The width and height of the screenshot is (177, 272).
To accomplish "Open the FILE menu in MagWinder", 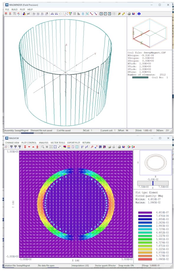I will (x=7, y=10).
